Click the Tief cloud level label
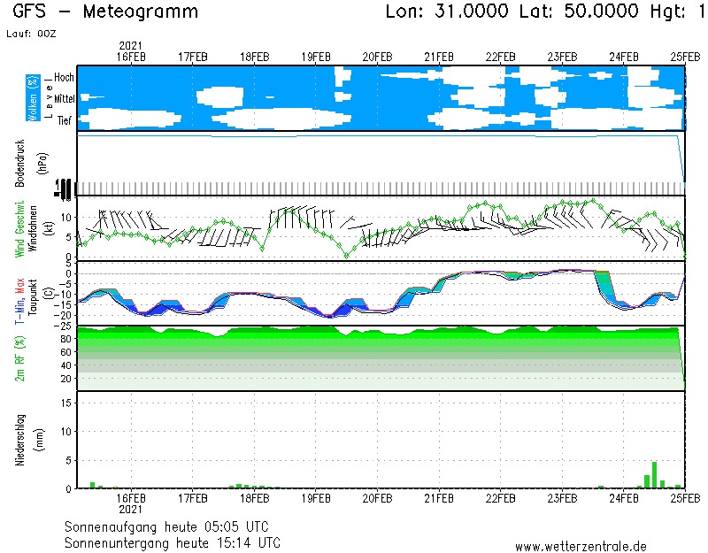708x553 pixels. 65,120
